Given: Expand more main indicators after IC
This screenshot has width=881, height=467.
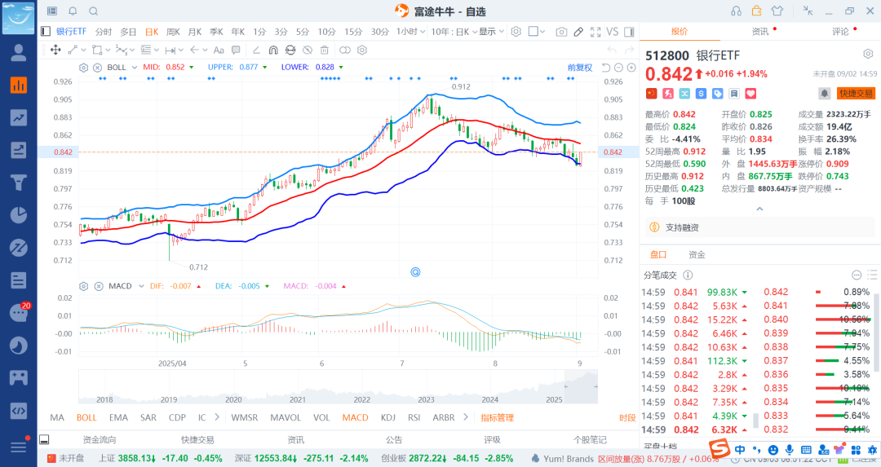Looking at the screenshot, I should coord(218,417).
